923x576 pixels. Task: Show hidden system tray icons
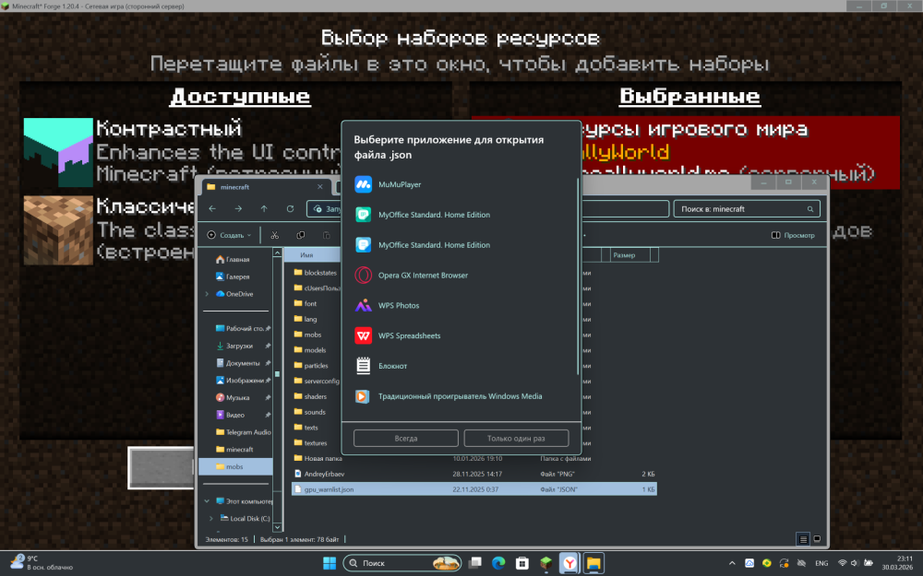point(732,563)
